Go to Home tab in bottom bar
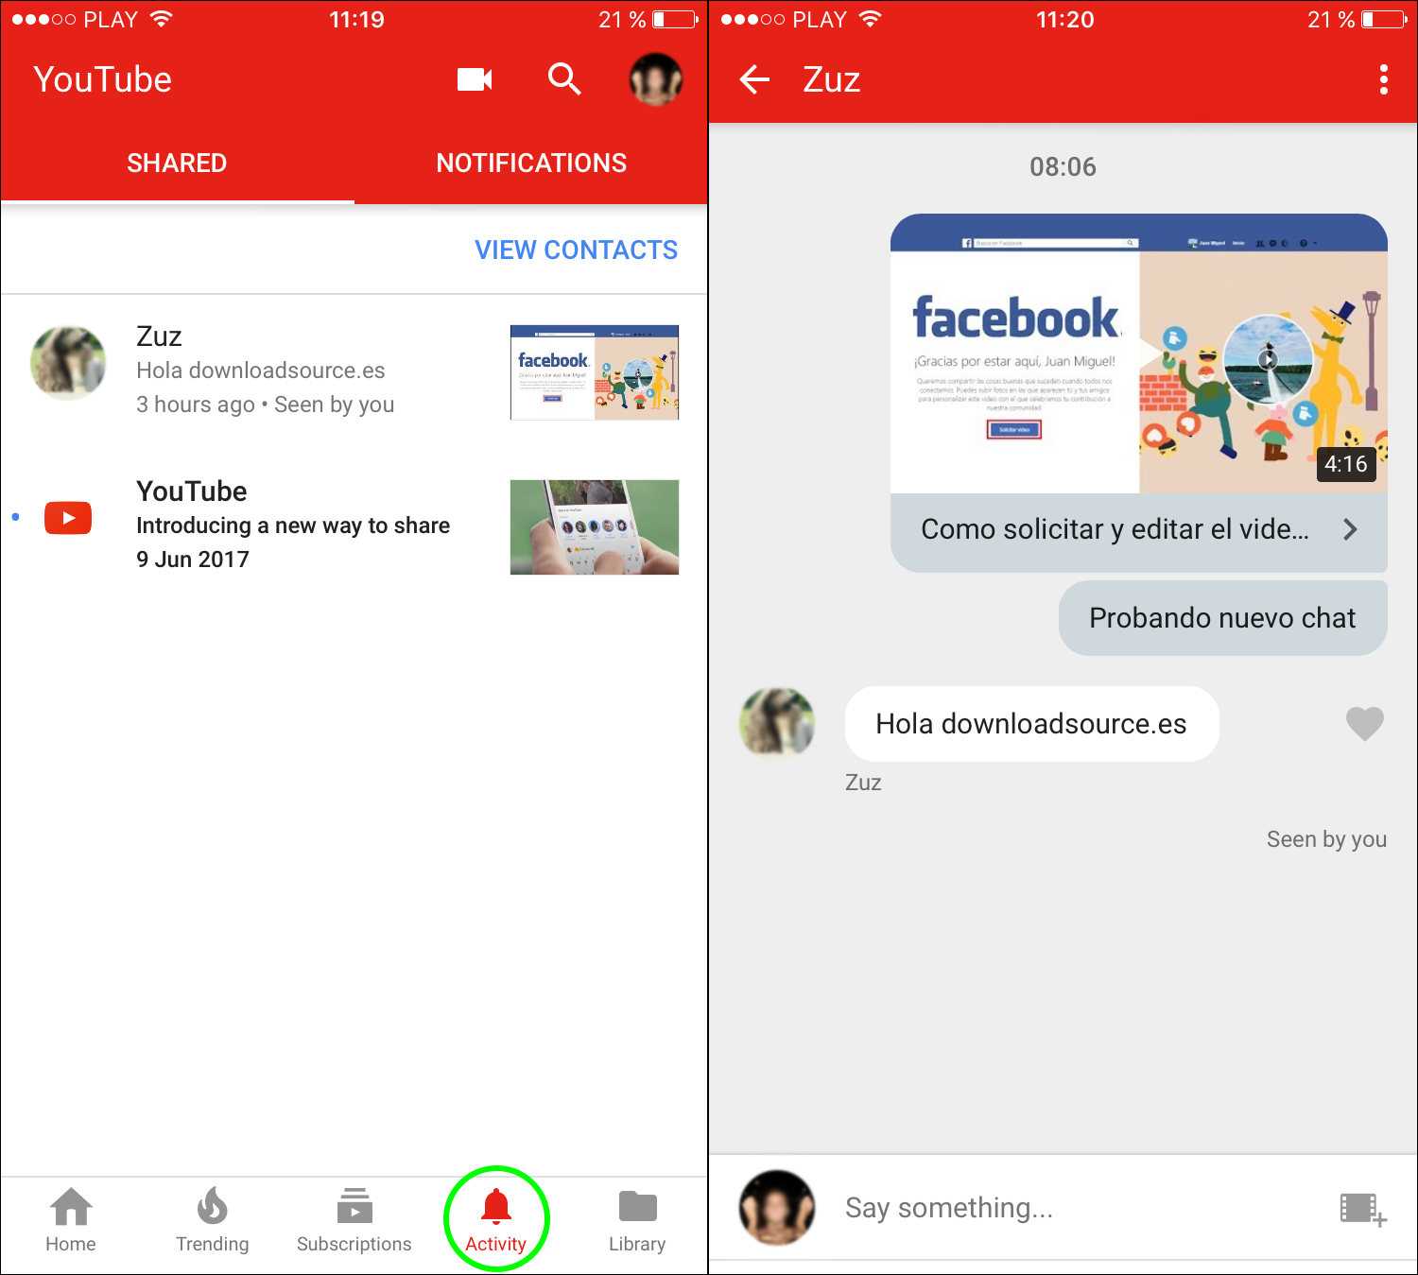This screenshot has height=1275, width=1418. (x=71, y=1220)
